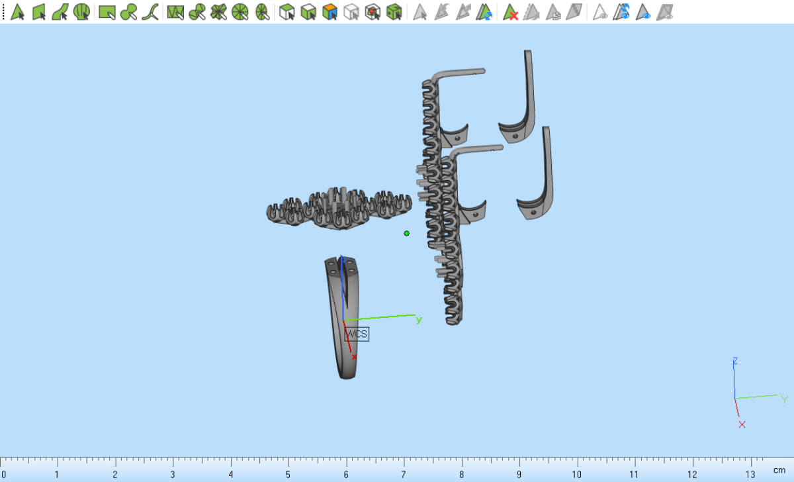Click the toolbar drag handle dots

click(x=3, y=11)
